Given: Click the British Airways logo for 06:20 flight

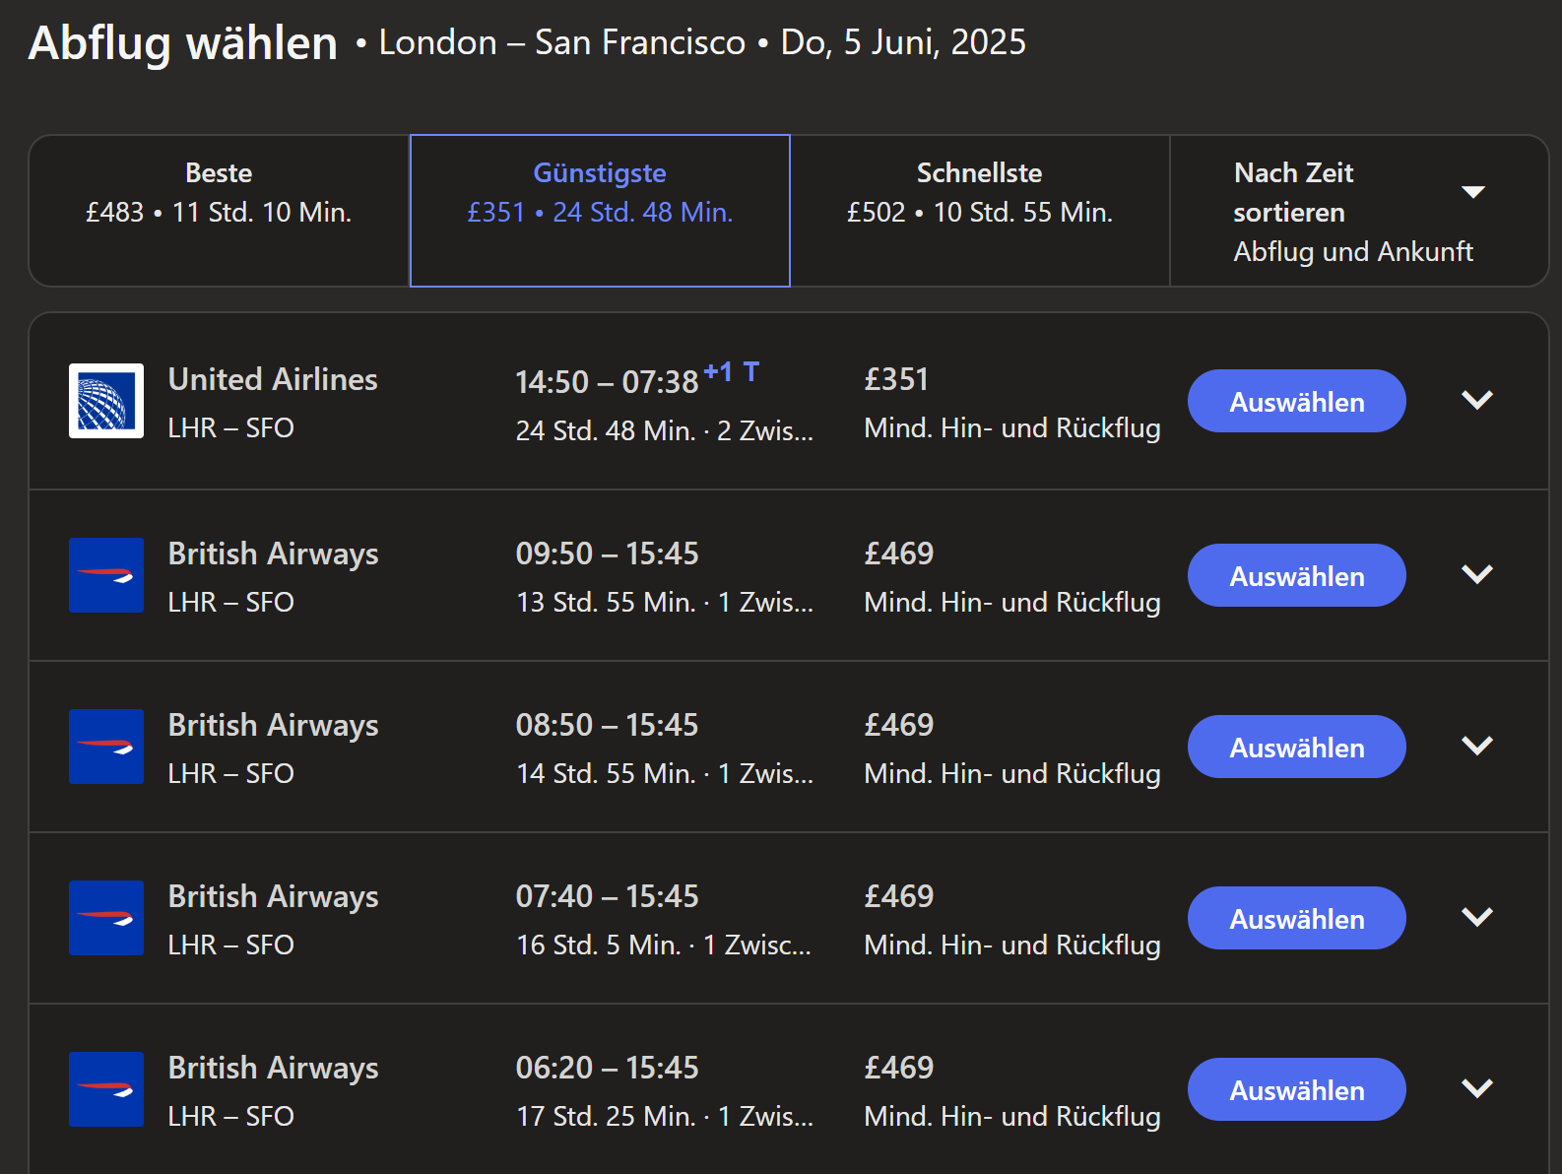Looking at the screenshot, I should (106, 1089).
